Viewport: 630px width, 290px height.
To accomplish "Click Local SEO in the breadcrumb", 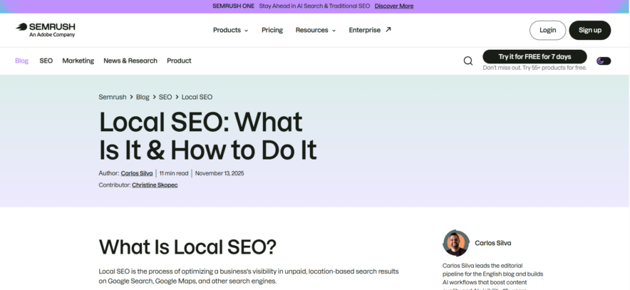I will (197, 97).
